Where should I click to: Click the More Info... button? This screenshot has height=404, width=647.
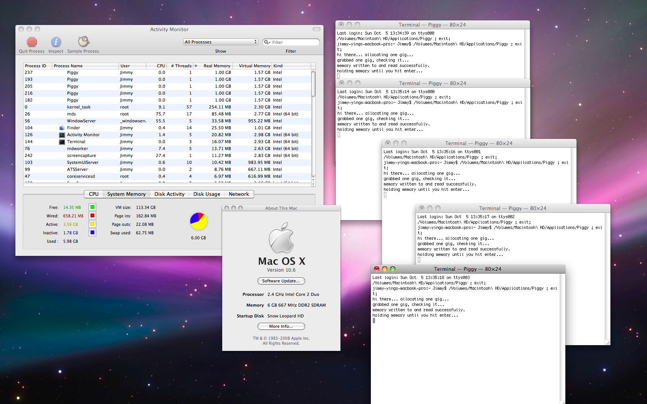[281, 326]
